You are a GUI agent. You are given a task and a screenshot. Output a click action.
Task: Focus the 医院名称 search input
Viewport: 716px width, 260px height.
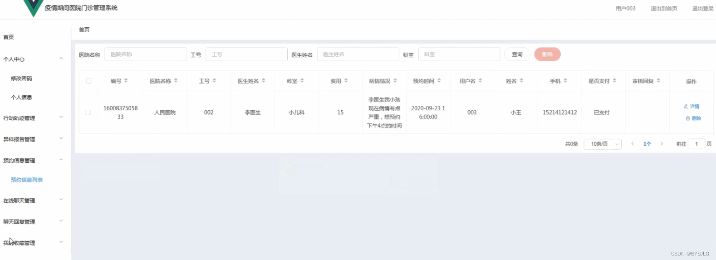146,54
